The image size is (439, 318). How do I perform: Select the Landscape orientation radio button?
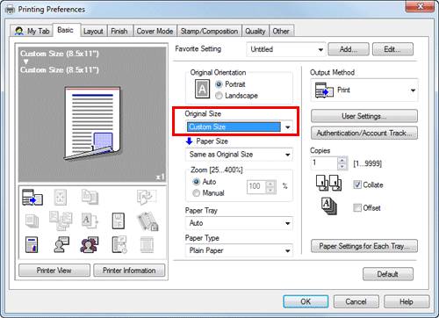click(x=219, y=96)
